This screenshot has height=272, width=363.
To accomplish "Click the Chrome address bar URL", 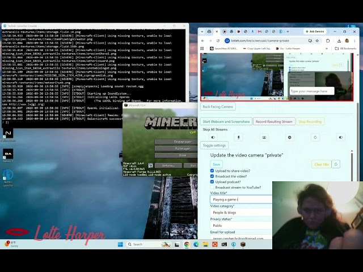I will [260, 41].
